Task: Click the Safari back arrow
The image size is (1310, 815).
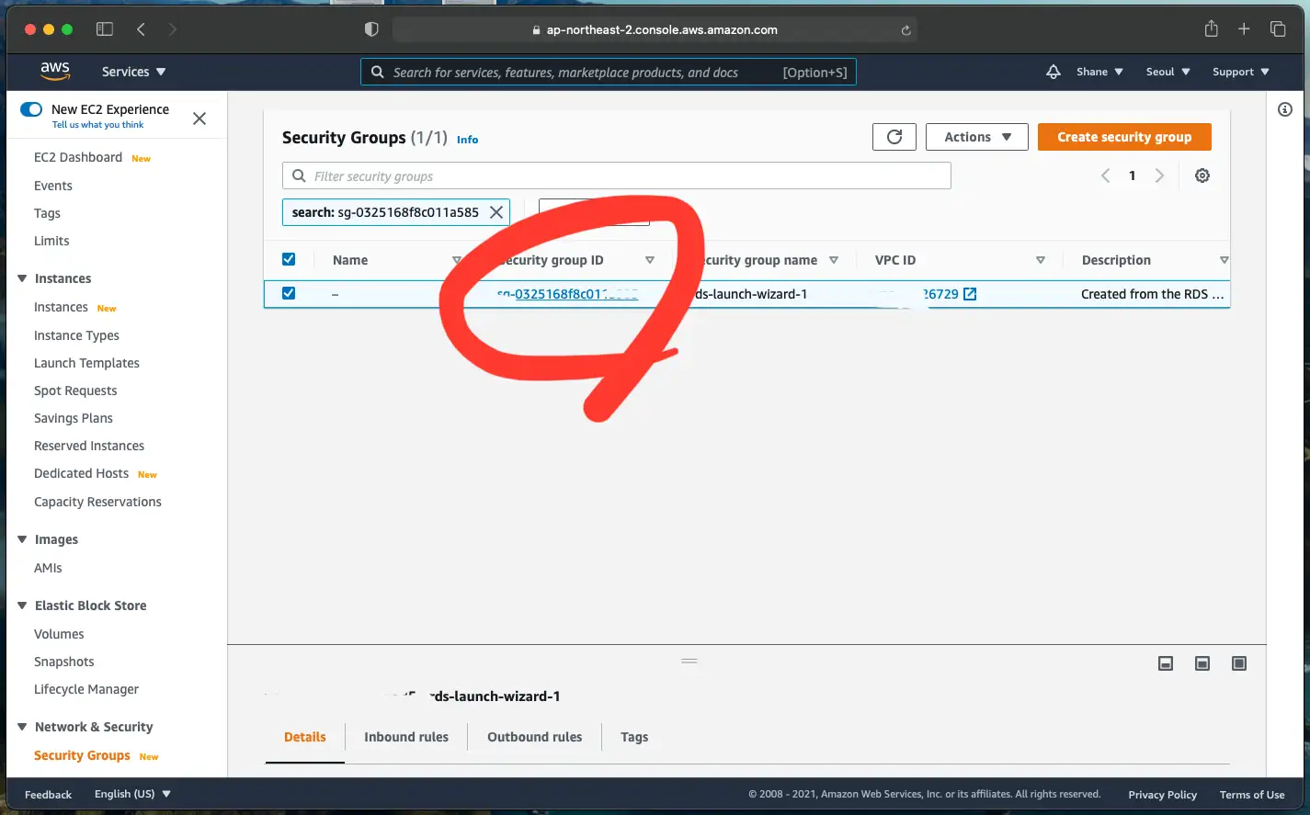Action: pos(141,29)
